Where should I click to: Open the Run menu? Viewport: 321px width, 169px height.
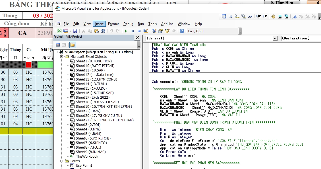[x=141, y=24]
